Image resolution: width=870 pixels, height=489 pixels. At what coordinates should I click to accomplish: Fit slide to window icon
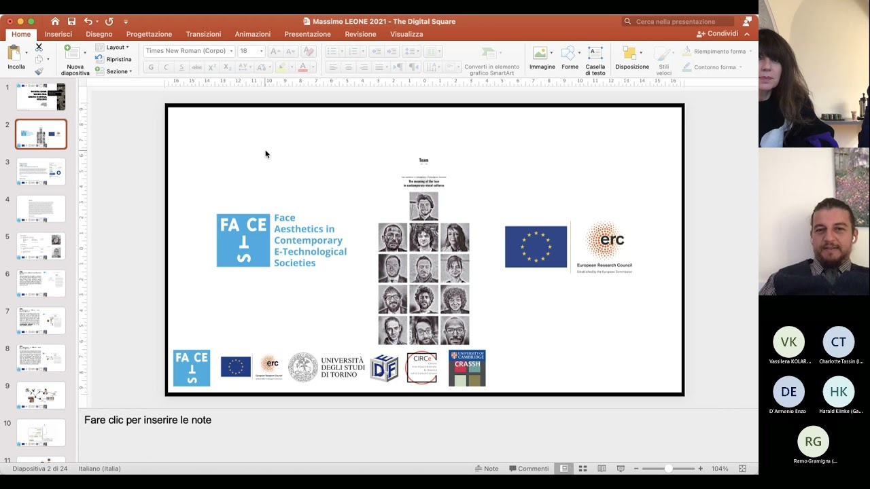pyautogui.click(x=742, y=469)
